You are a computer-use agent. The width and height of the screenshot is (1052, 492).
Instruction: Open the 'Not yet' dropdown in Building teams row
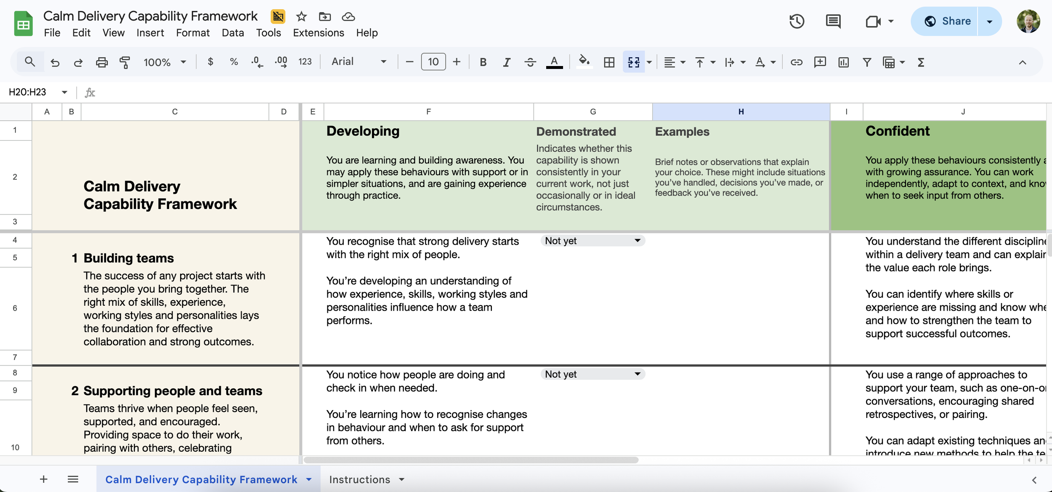(x=592, y=241)
